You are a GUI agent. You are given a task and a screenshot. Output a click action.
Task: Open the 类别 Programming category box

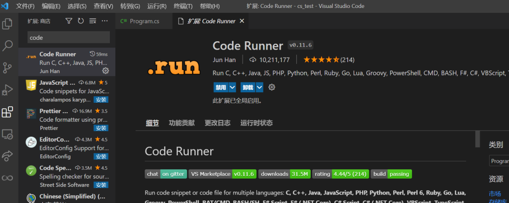[x=499, y=161]
